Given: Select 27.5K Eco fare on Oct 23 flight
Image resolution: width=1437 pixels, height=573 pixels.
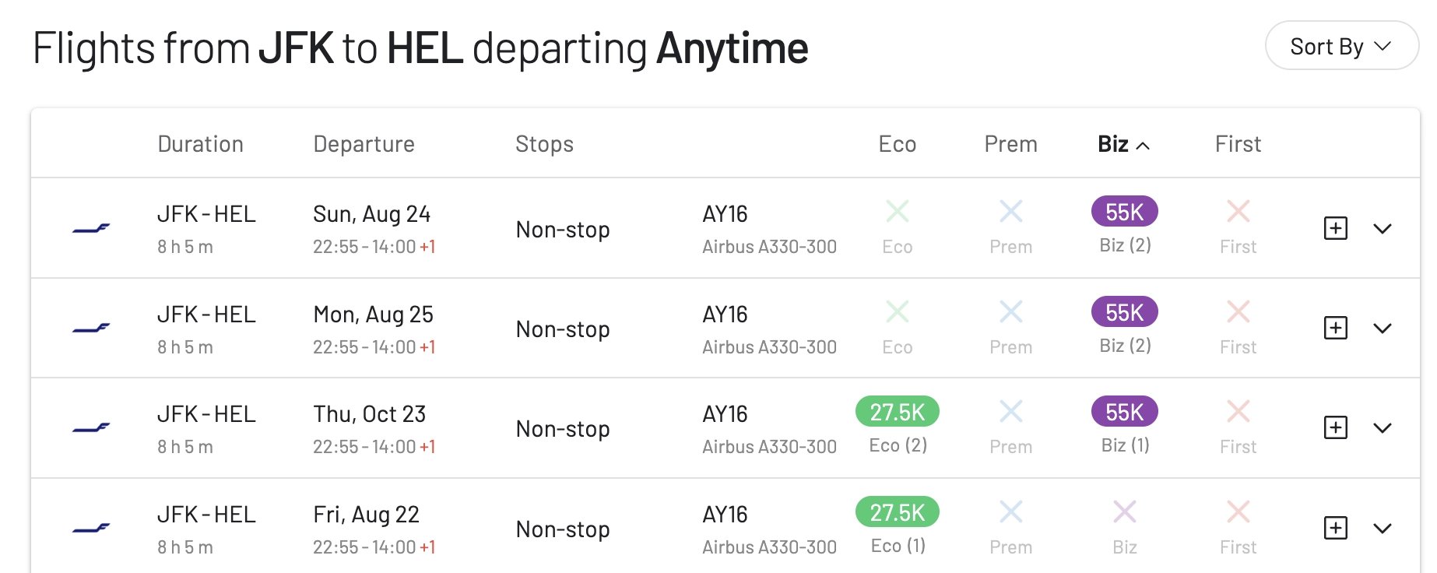Looking at the screenshot, I should [x=897, y=411].
